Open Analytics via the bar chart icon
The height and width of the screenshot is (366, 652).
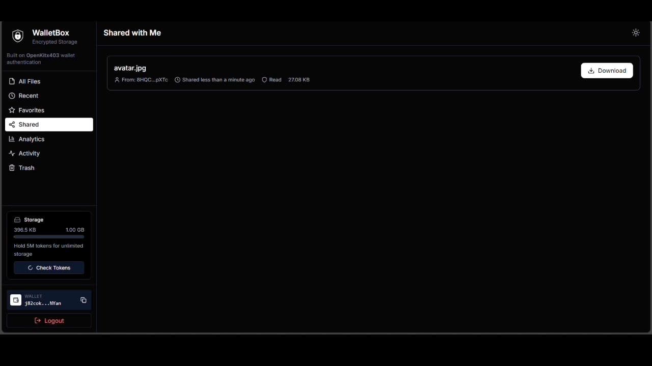[12, 139]
